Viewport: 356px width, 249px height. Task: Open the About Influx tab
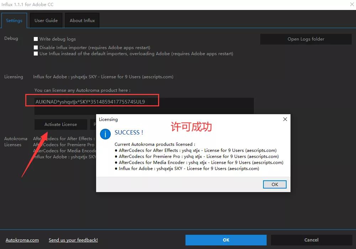[x=82, y=20]
